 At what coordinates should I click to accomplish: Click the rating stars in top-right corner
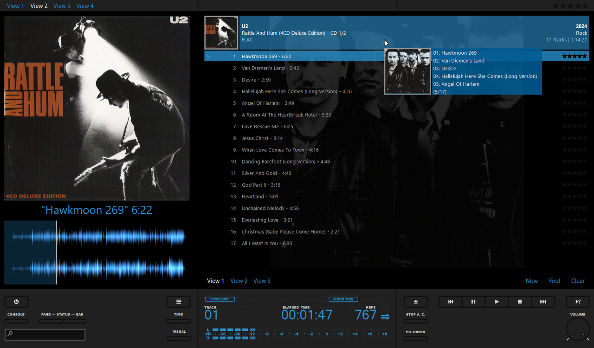[x=570, y=6]
